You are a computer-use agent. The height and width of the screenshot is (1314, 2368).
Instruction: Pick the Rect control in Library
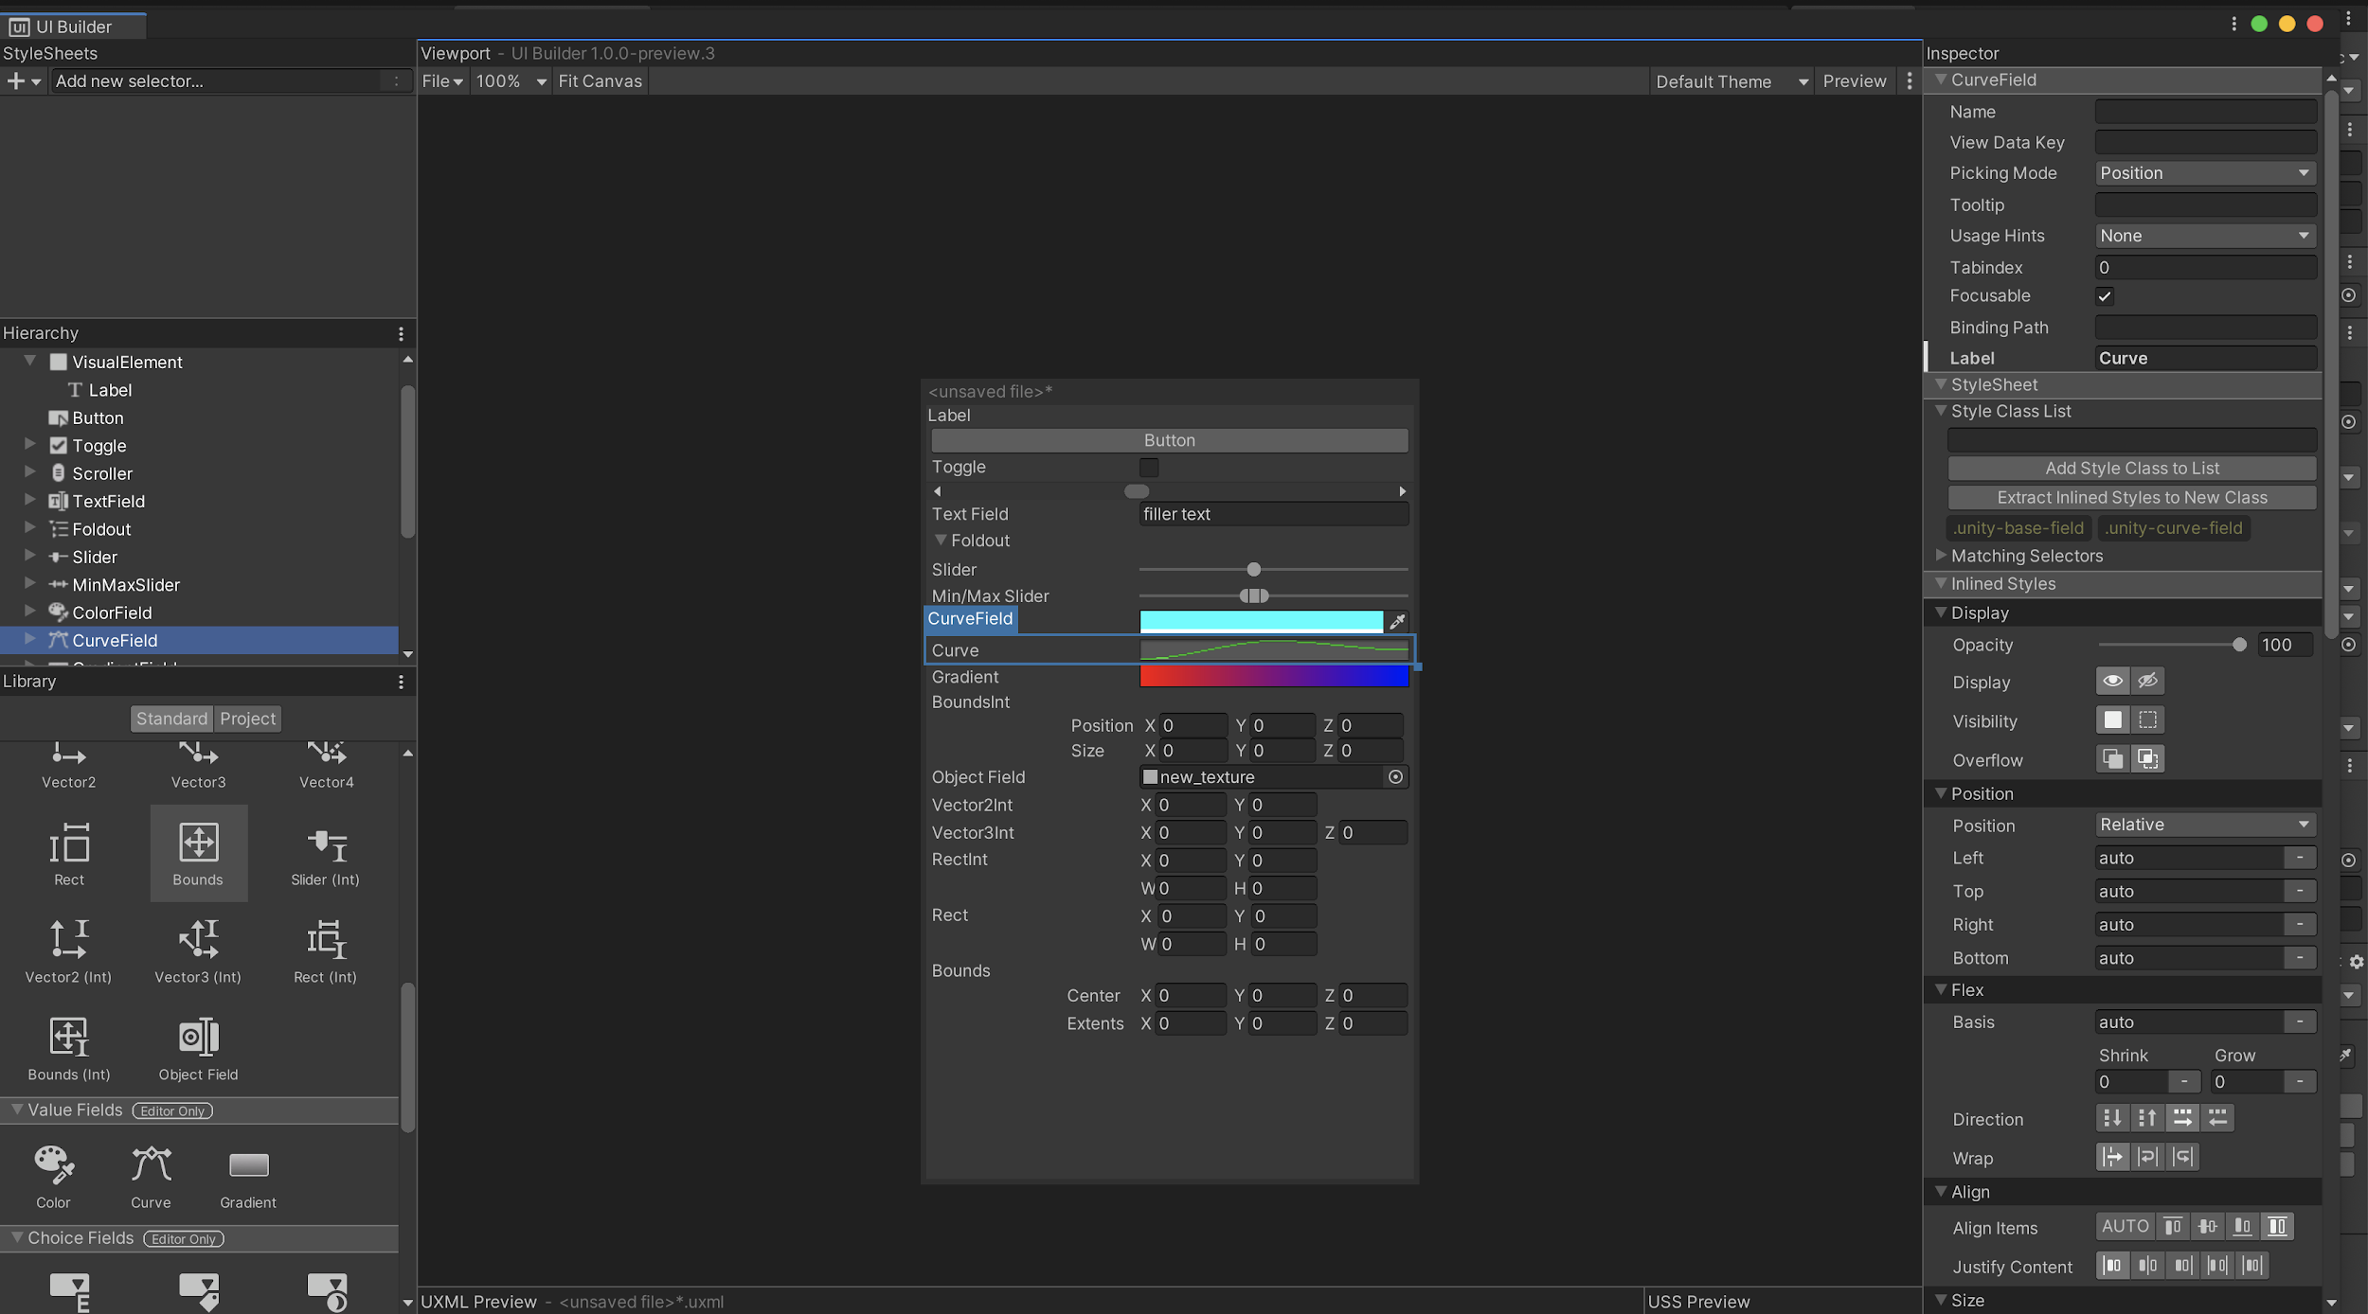point(69,853)
